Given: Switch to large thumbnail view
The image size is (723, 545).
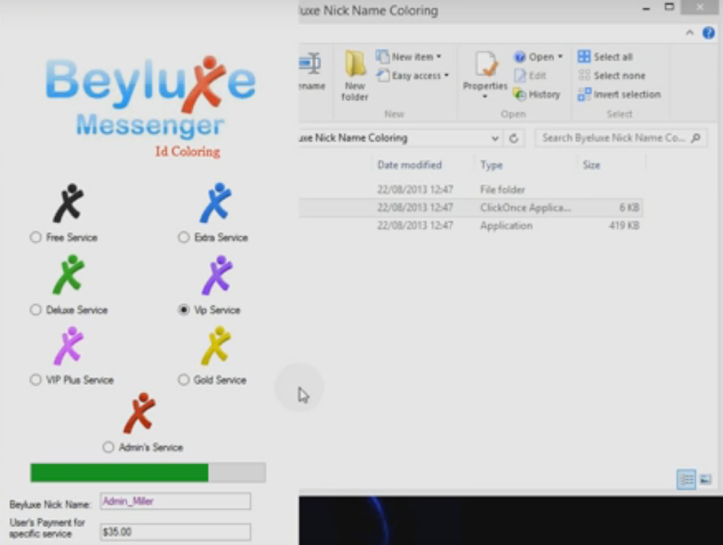Looking at the screenshot, I should pos(706,479).
